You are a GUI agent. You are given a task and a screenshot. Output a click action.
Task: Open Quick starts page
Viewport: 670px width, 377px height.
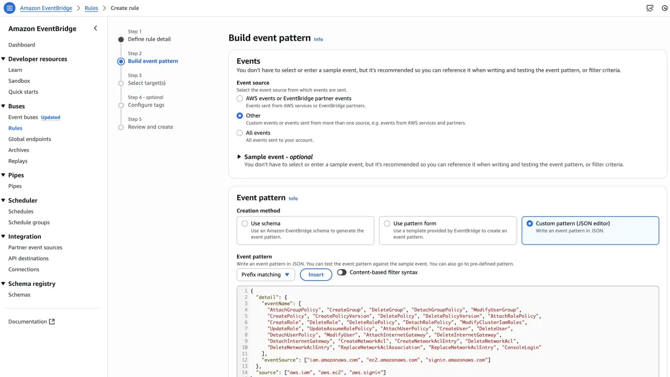(23, 92)
